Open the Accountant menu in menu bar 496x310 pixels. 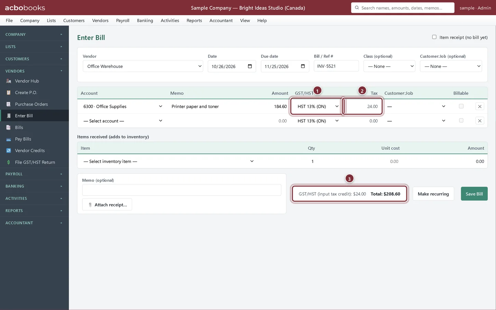click(x=221, y=20)
